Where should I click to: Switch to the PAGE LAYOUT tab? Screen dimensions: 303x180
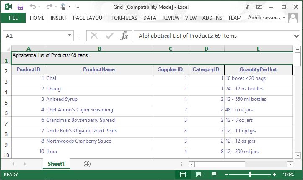89,18
